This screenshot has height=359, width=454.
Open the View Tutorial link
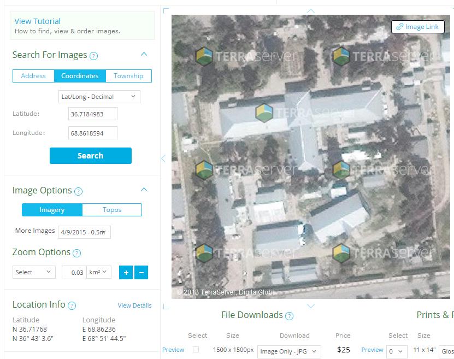[38, 21]
